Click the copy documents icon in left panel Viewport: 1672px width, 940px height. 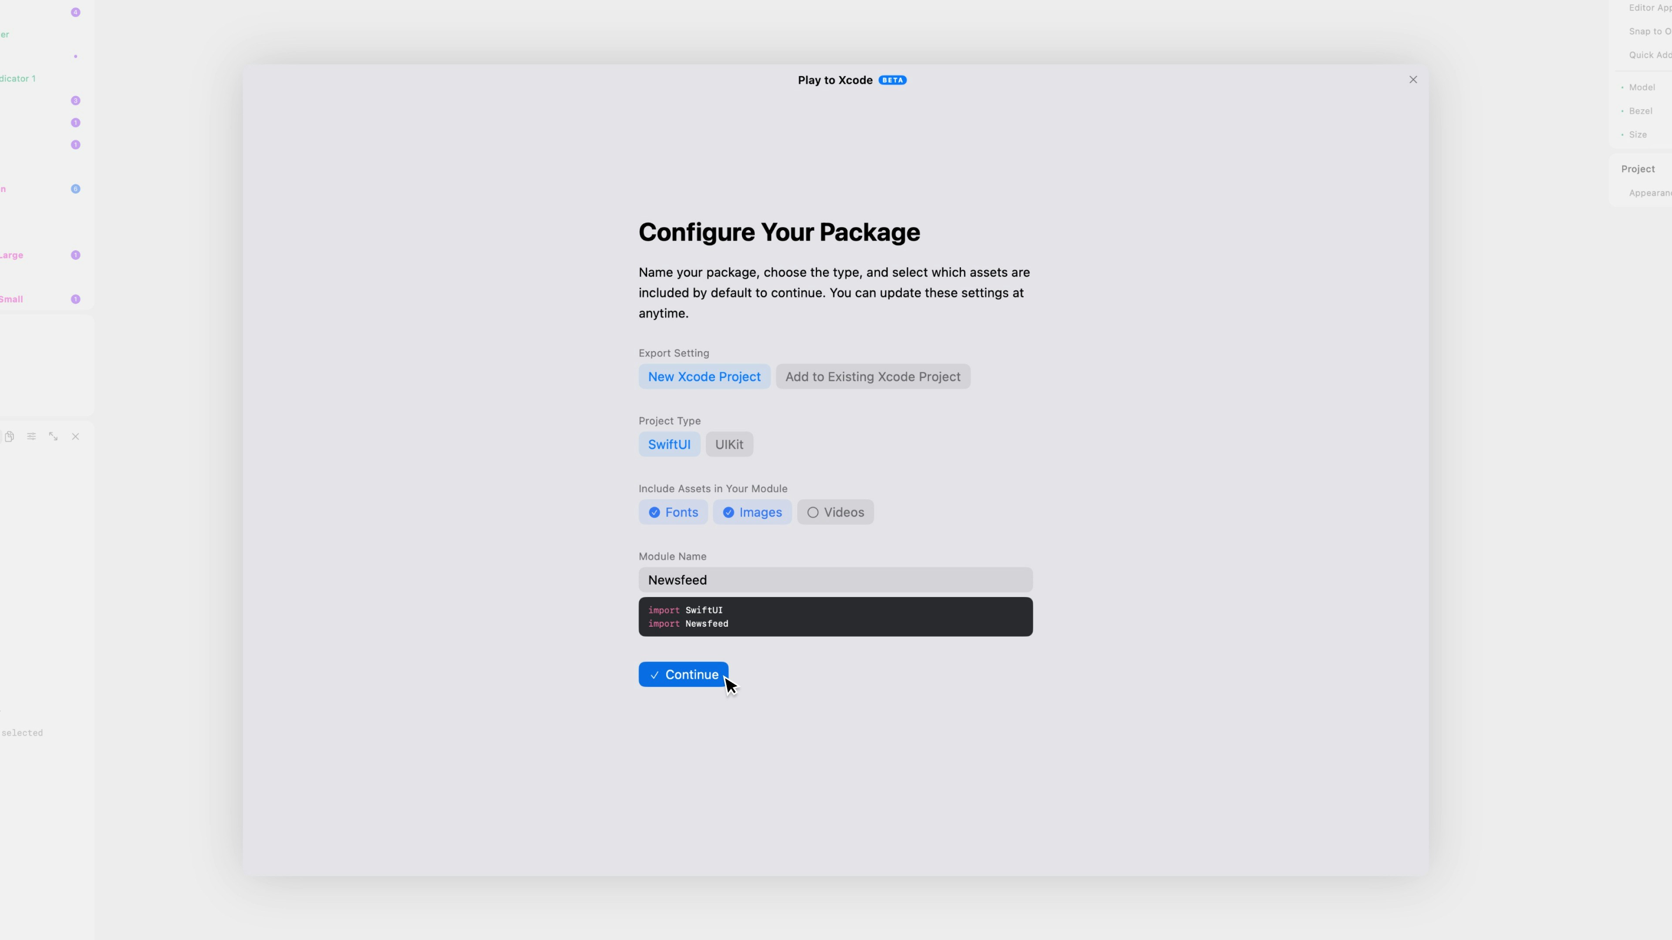coord(9,436)
